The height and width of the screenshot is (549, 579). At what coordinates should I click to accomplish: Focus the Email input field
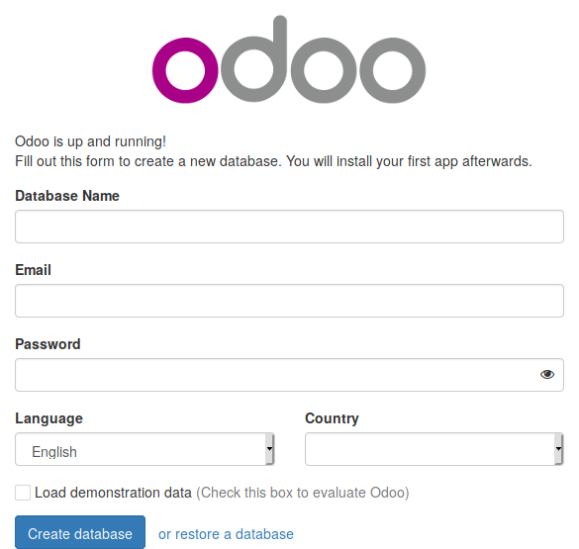click(x=289, y=301)
